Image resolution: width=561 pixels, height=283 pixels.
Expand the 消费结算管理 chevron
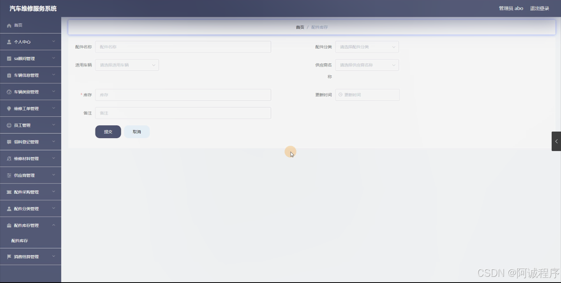(54, 256)
